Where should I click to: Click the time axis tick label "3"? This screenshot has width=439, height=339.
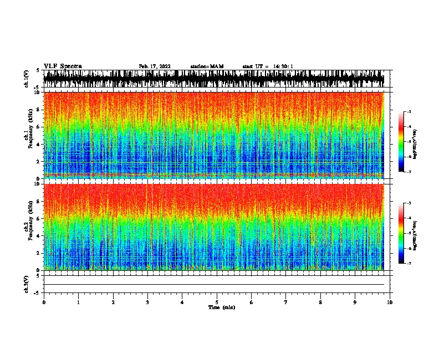click(147, 302)
